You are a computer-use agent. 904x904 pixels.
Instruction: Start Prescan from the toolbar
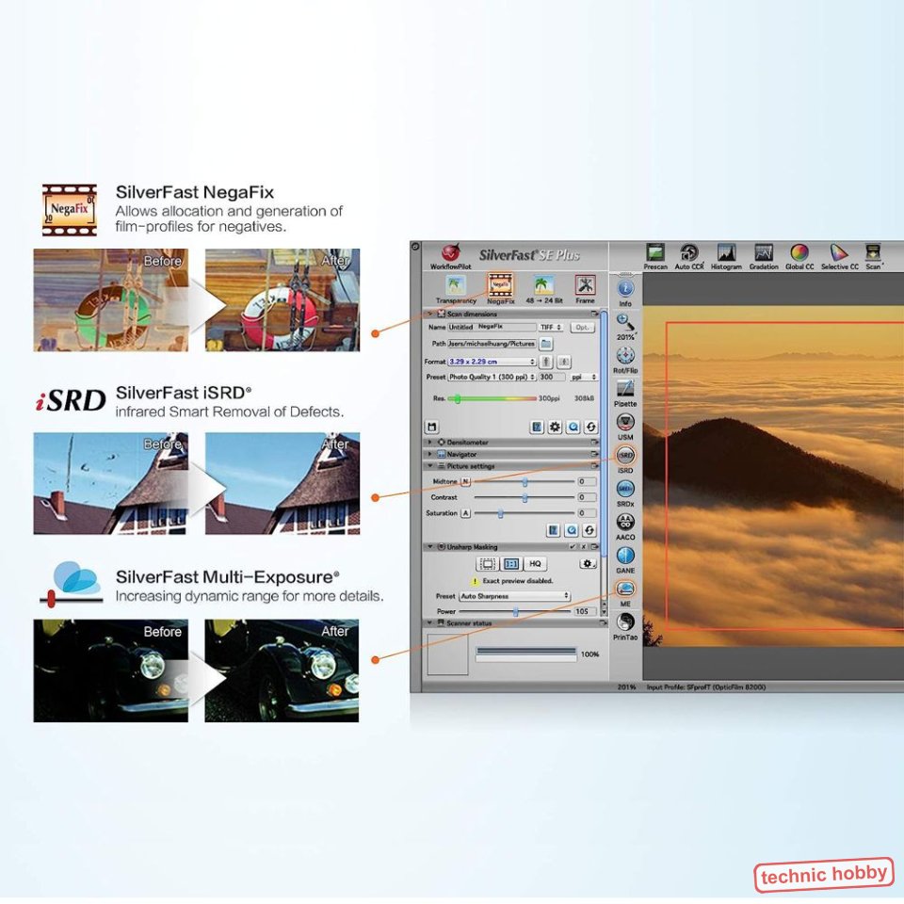click(x=655, y=254)
